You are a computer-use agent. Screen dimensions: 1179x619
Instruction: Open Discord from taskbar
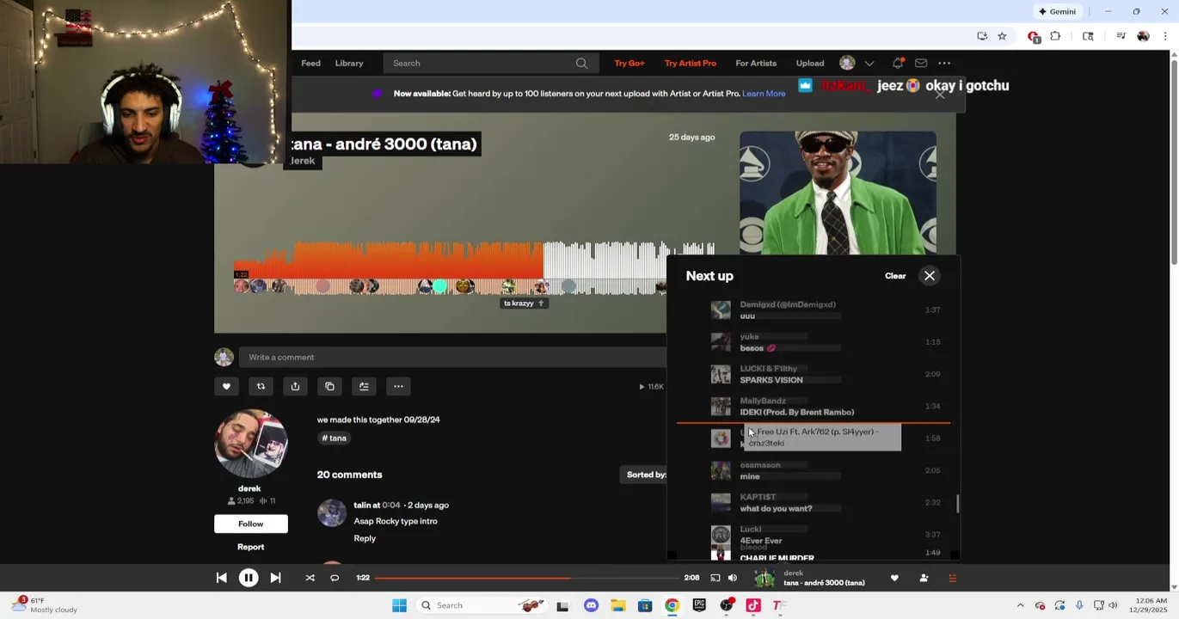tap(591, 605)
